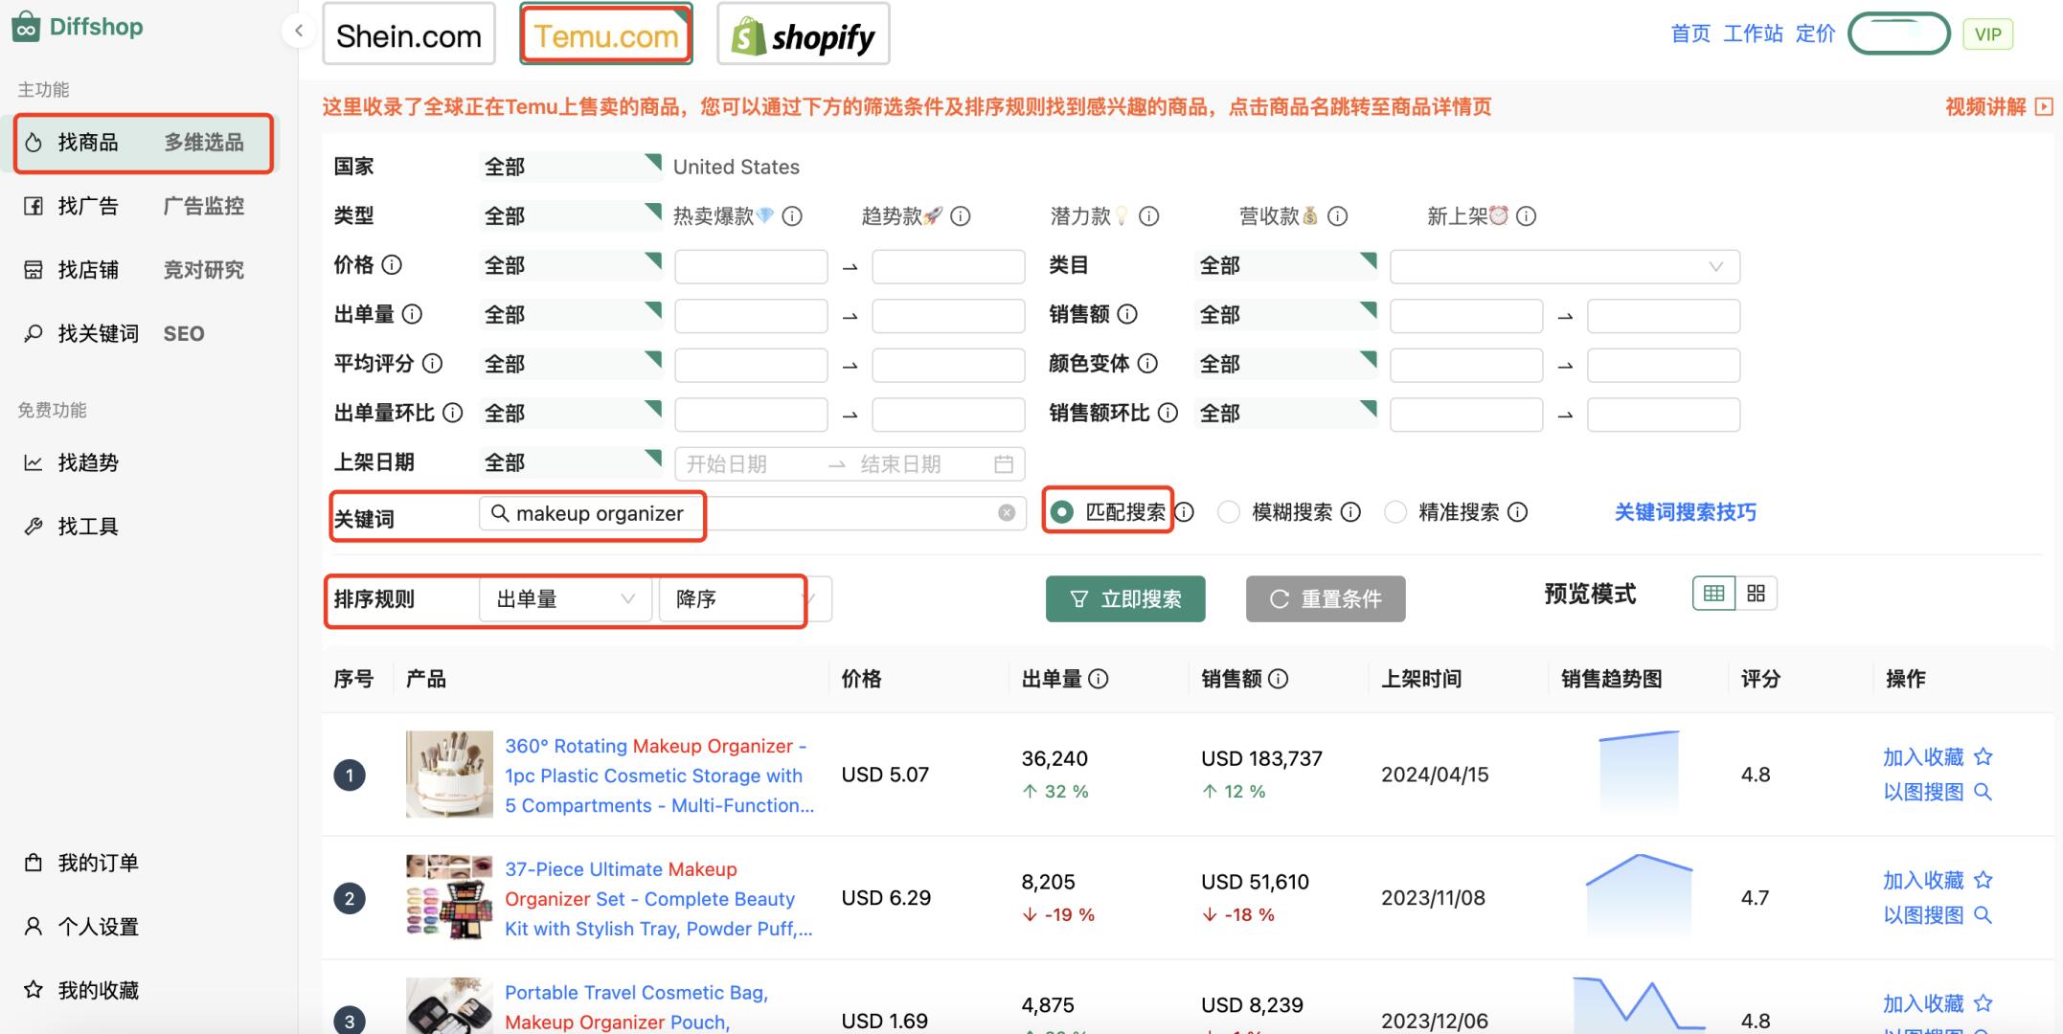Open 找趋势 in the sidebar
Image resolution: width=2063 pixels, height=1034 pixels.
coord(144,462)
